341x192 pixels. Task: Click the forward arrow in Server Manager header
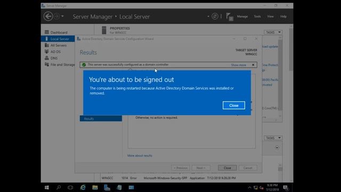click(x=56, y=17)
